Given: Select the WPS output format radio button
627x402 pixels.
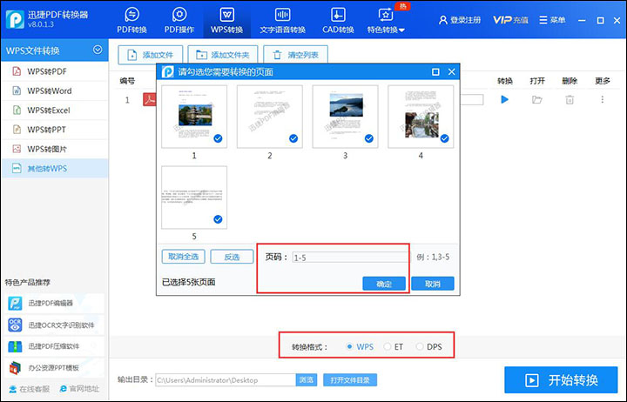Looking at the screenshot, I should pyautogui.click(x=349, y=346).
